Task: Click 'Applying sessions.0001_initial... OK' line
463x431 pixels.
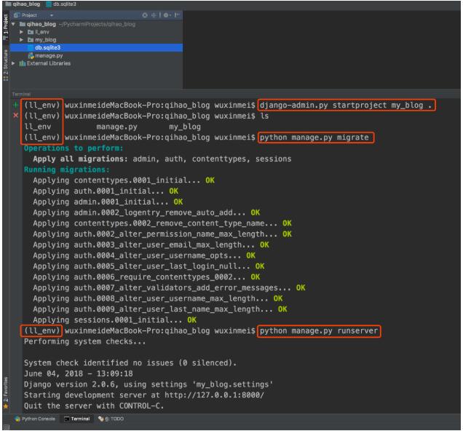Action: pyautogui.click(x=114, y=320)
